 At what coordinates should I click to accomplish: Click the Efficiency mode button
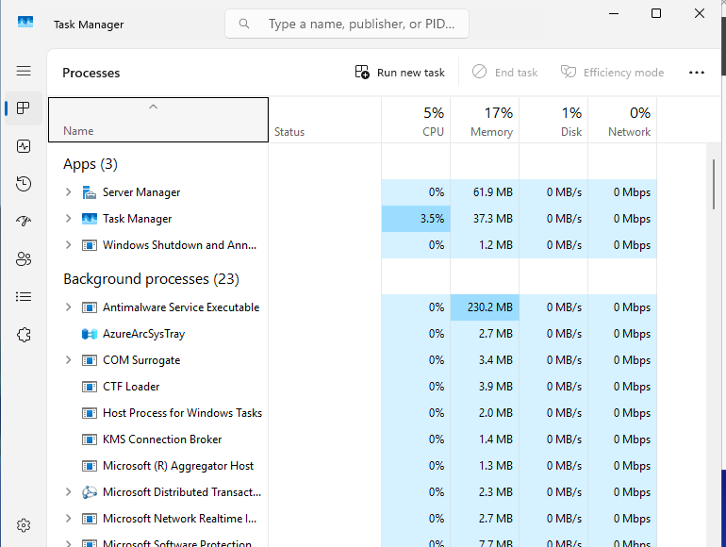coord(612,73)
